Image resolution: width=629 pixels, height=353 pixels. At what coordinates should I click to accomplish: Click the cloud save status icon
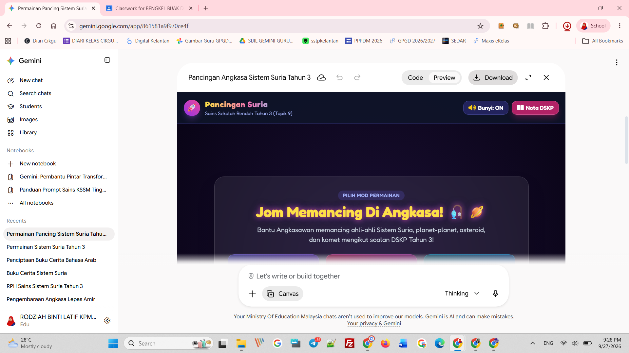pyautogui.click(x=321, y=78)
